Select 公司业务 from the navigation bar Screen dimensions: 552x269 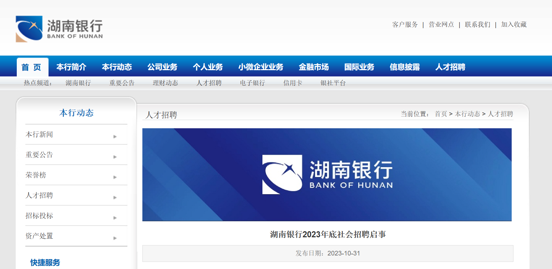pyautogui.click(x=162, y=67)
